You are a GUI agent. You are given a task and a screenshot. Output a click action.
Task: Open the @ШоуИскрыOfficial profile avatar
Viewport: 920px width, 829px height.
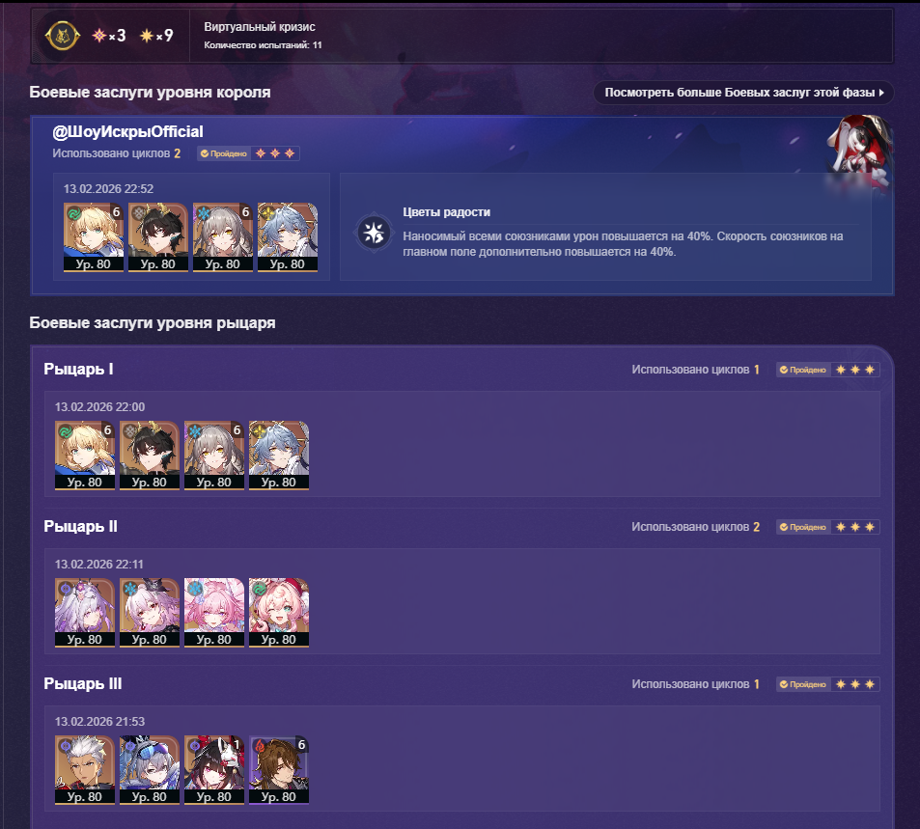pyautogui.click(x=859, y=150)
